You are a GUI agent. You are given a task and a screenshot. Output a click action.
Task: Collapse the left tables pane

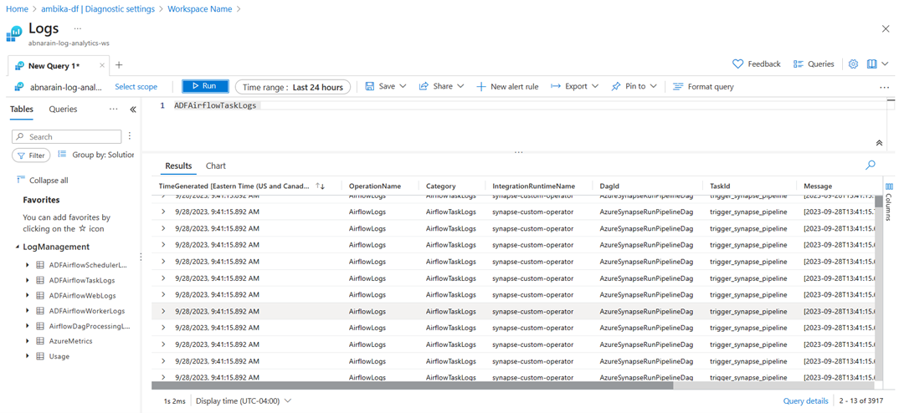133,110
